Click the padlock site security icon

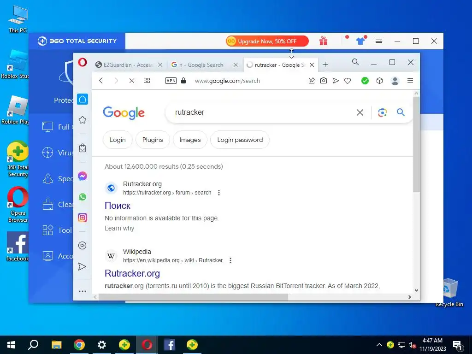pyautogui.click(x=183, y=81)
